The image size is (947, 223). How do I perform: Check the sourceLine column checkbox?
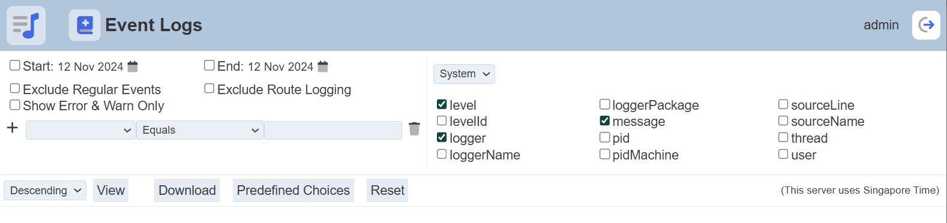(783, 104)
